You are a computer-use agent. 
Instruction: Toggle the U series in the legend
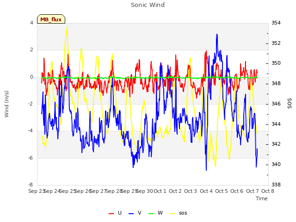coord(115,213)
